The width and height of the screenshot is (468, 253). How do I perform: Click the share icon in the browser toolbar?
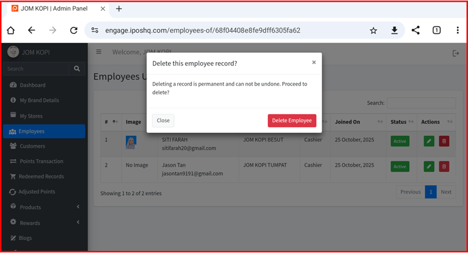[415, 30]
